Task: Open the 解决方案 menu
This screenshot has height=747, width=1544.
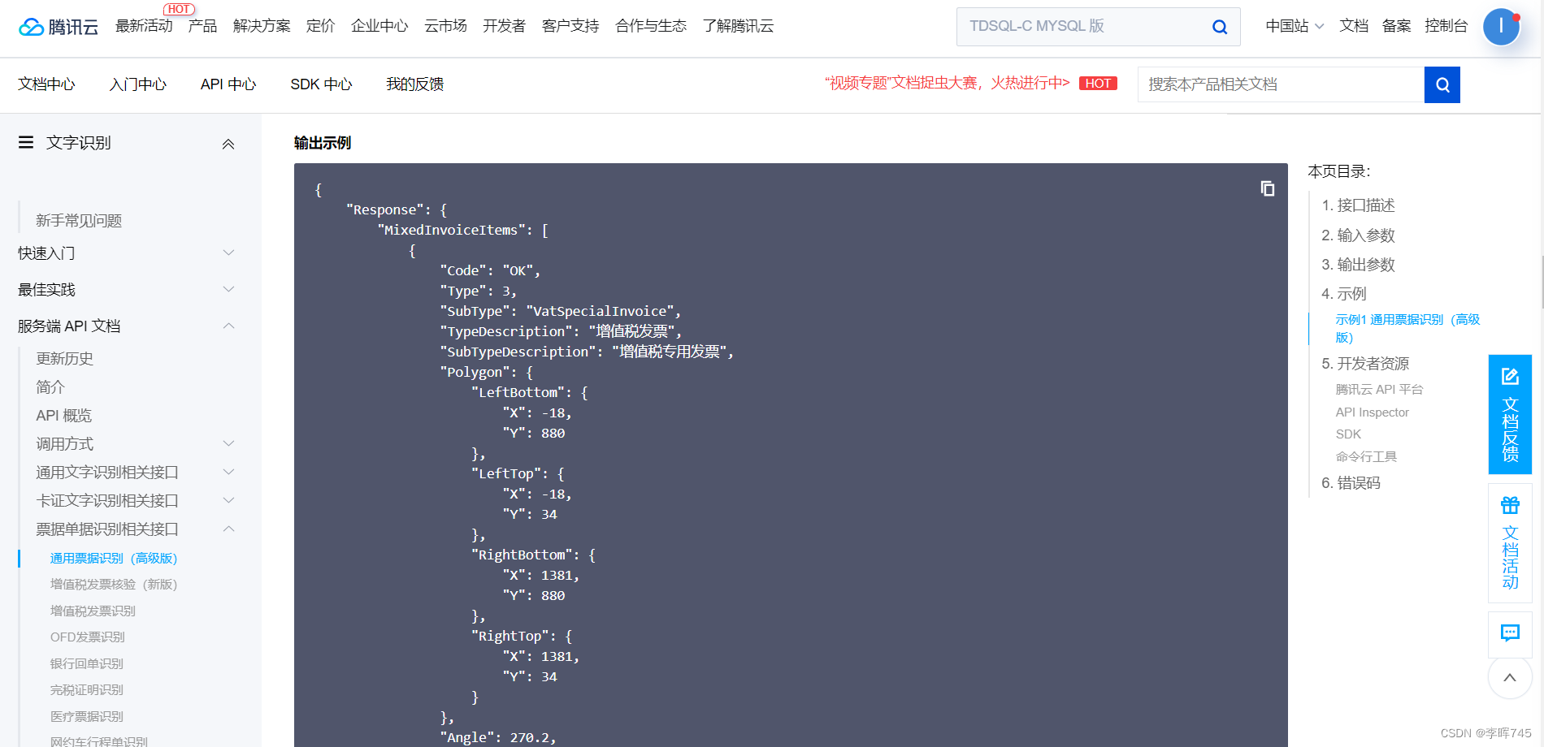Action: pyautogui.click(x=262, y=26)
